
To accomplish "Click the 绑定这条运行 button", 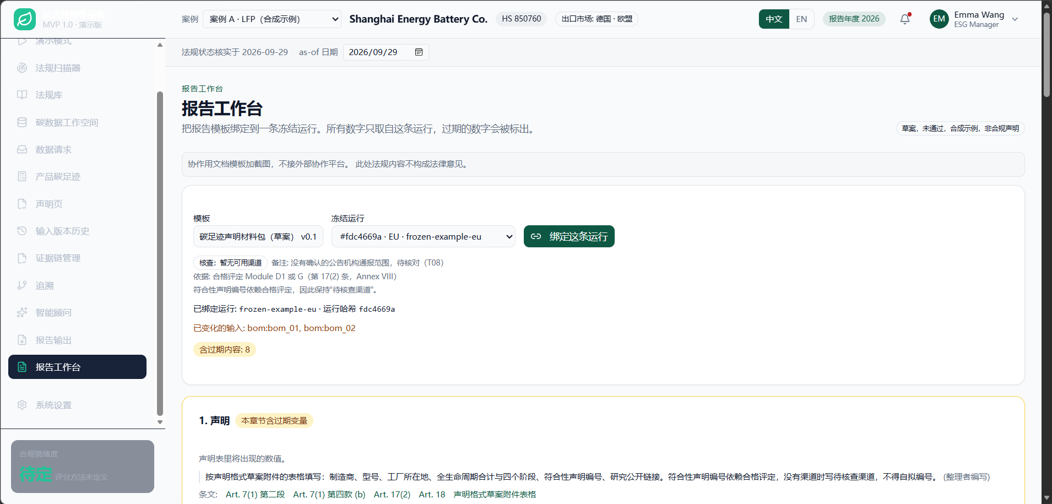I will pyautogui.click(x=569, y=236).
